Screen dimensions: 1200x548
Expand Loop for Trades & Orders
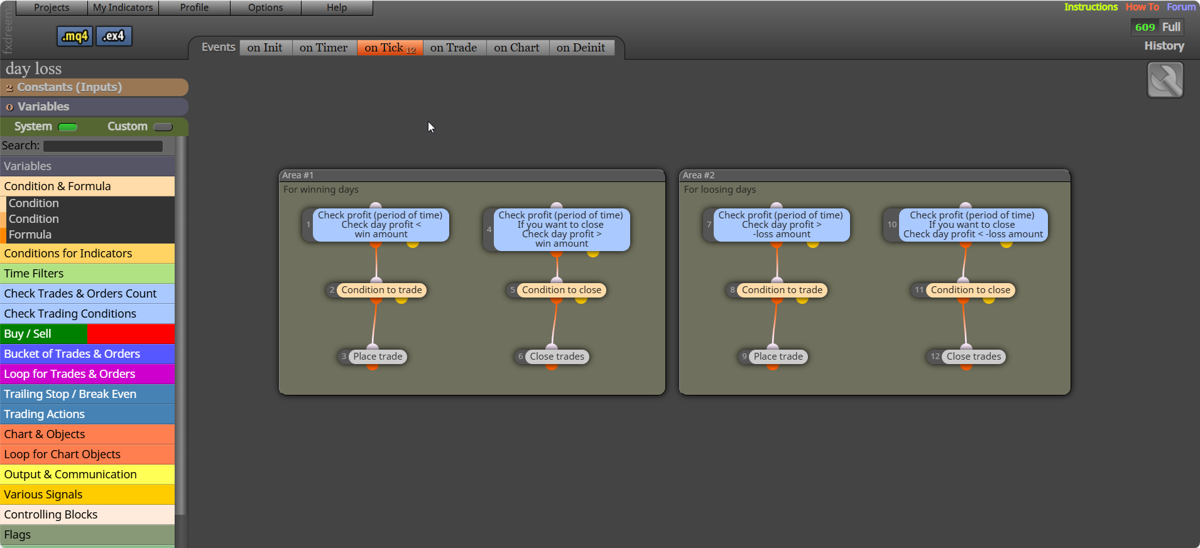[87, 374]
